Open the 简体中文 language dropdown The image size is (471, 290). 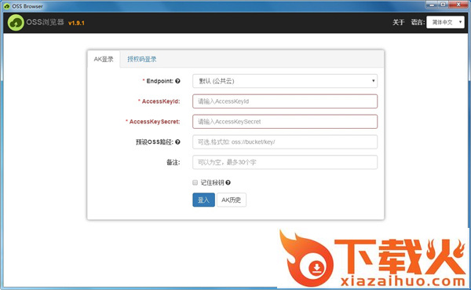[x=445, y=22]
